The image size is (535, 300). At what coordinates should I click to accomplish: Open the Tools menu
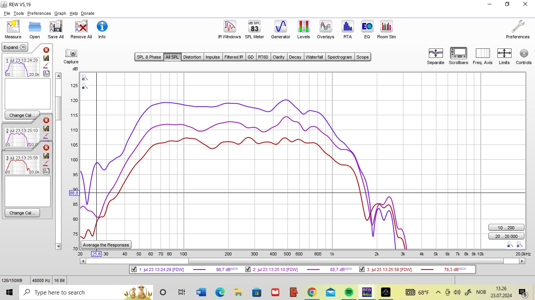[18, 13]
